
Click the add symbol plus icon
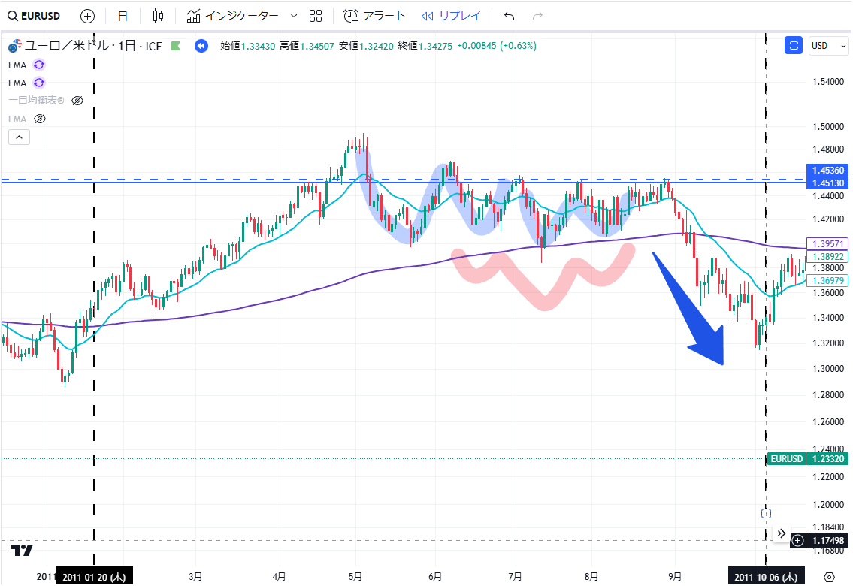coord(87,16)
